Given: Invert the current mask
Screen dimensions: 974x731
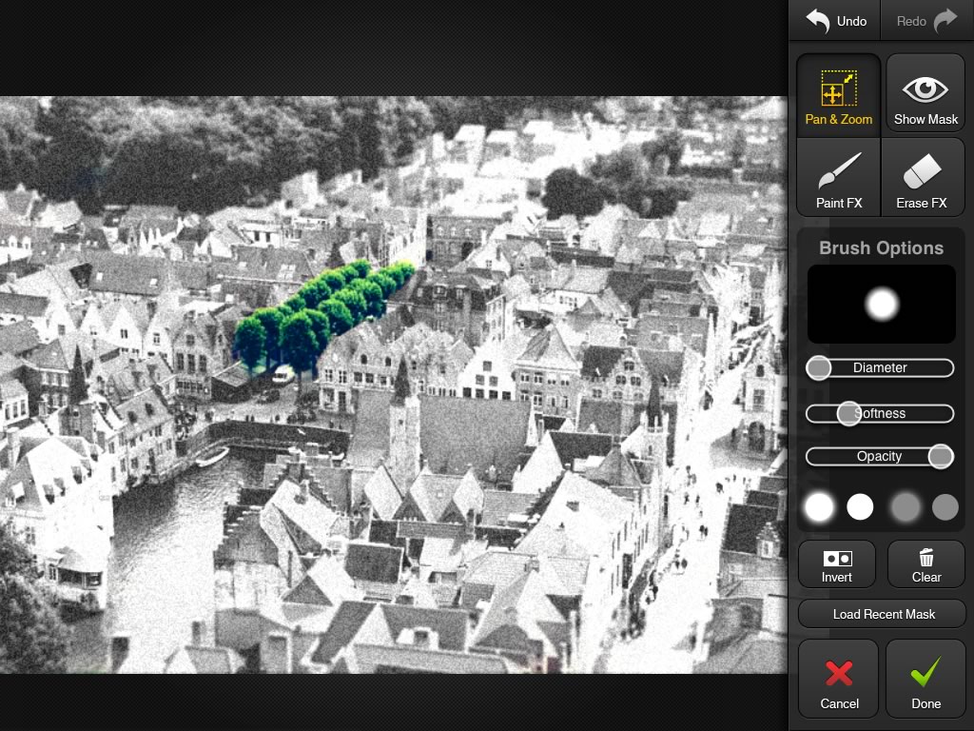Looking at the screenshot, I should point(837,564).
